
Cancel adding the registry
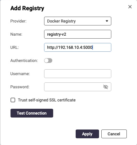(114, 134)
